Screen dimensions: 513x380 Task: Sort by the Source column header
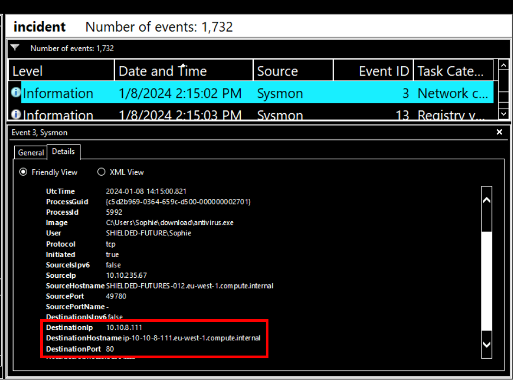point(292,71)
